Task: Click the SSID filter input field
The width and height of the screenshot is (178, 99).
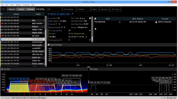Action: (x=54, y=9)
